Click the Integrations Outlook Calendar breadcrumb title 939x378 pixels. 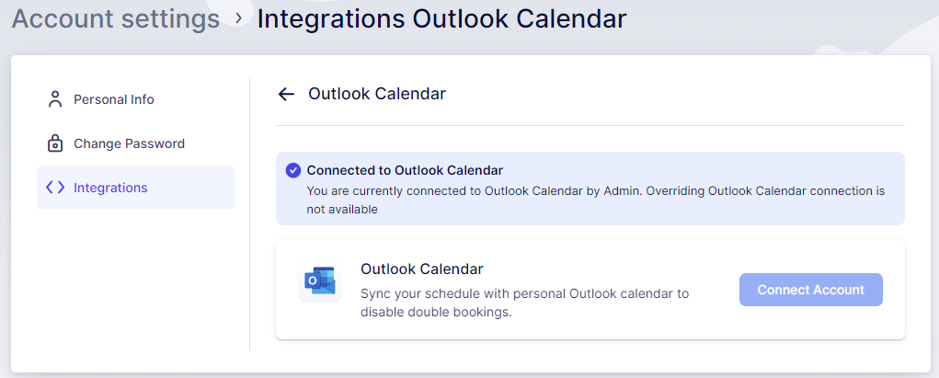point(441,18)
